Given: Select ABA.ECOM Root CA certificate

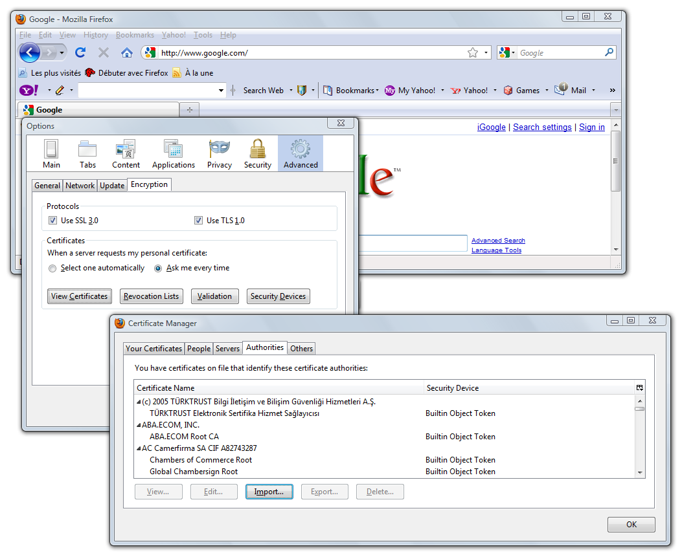Looking at the screenshot, I should [184, 437].
